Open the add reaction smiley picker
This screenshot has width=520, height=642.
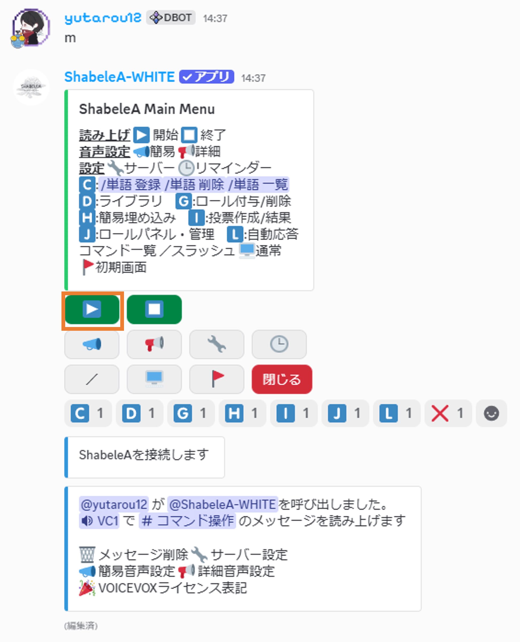pyautogui.click(x=491, y=413)
